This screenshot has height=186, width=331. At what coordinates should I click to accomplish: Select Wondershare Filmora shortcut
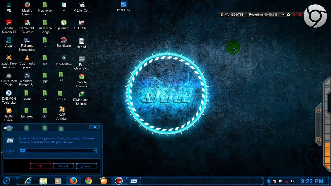coord(27,79)
